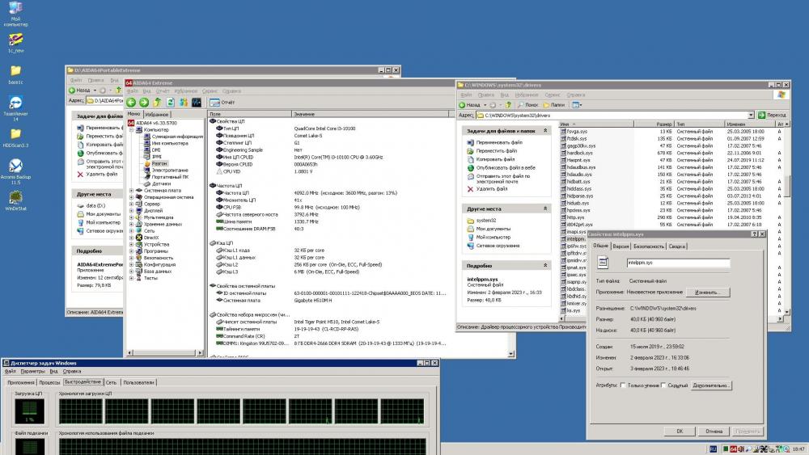Tick the Скрытый attribute checkbox
The image size is (809, 455).
pos(665,385)
